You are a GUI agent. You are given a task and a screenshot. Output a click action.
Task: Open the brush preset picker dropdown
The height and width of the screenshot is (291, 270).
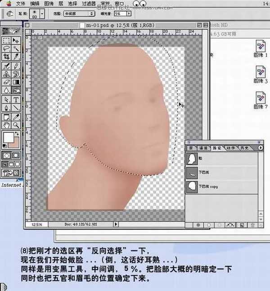click(x=42, y=13)
